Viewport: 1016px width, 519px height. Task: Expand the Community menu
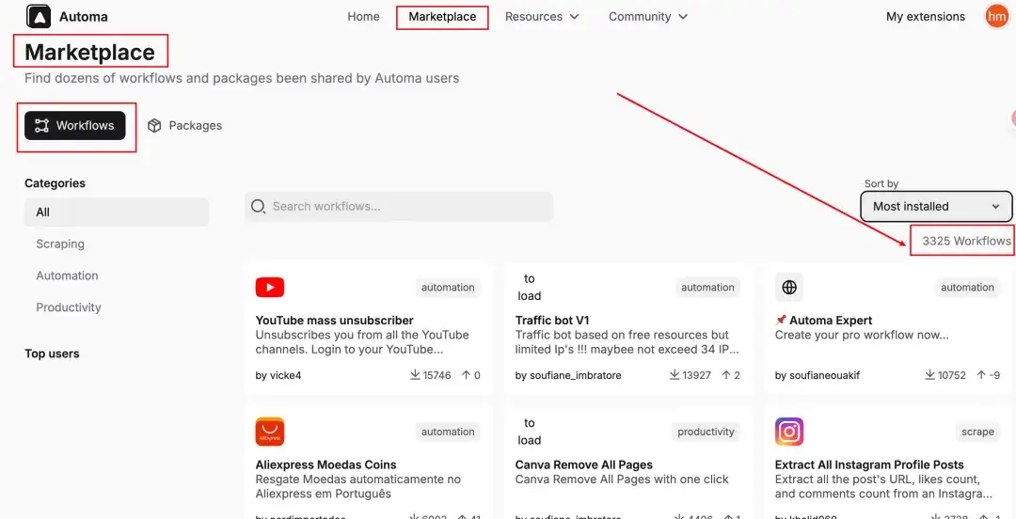click(x=647, y=17)
